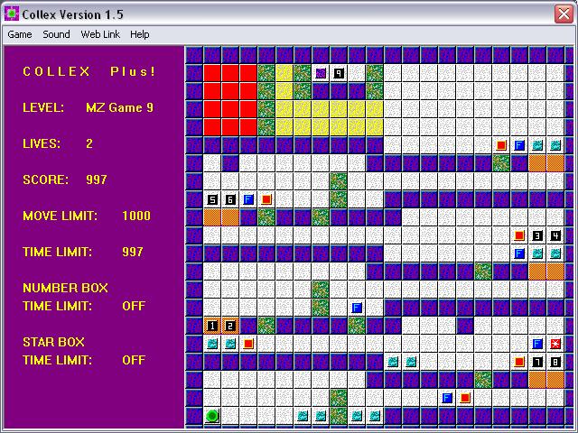
Task: Click the red box adjacent to number box 3
Action: click(x=519, y=235)
